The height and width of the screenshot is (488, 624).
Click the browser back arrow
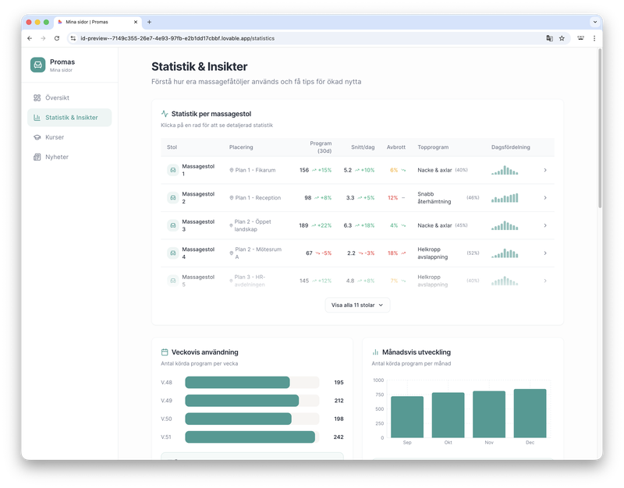[x=30, y=37]
